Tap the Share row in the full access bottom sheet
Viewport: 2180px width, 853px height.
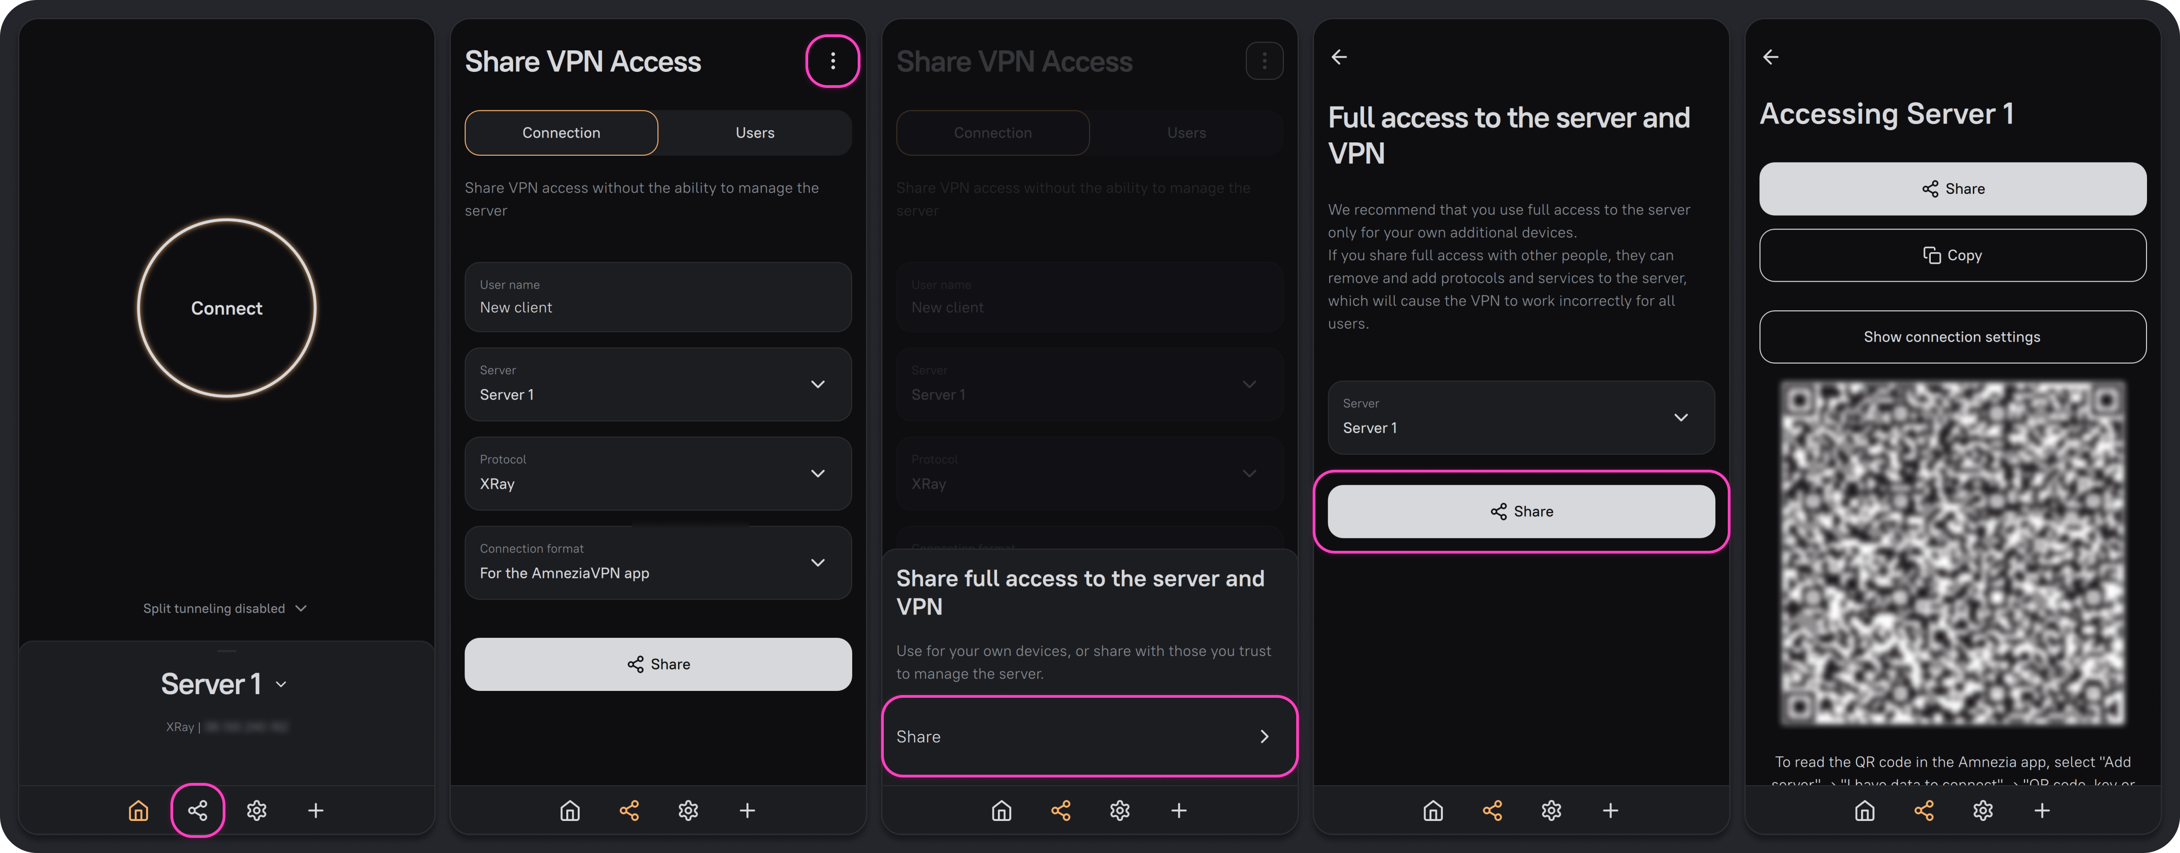(1089, 736)
